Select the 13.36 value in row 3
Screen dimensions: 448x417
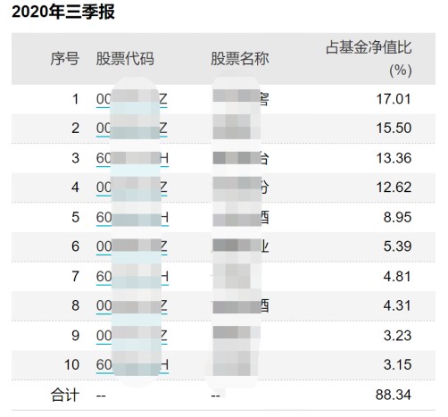[394, 158]
